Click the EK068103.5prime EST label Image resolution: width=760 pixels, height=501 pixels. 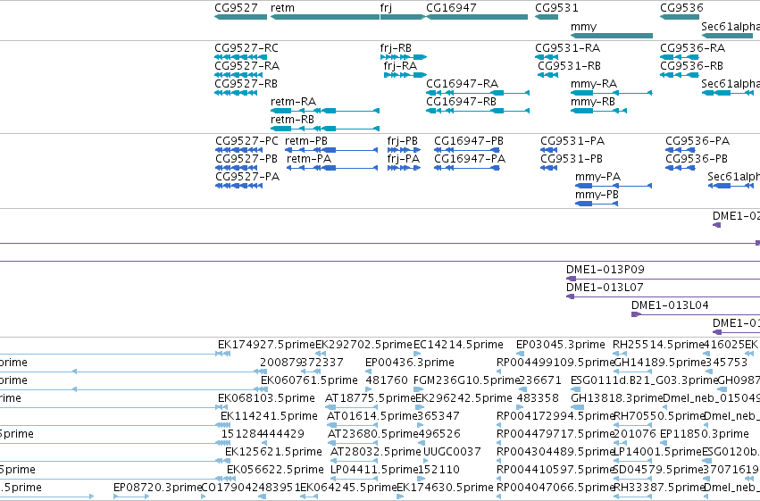click(x=267, y=398)
